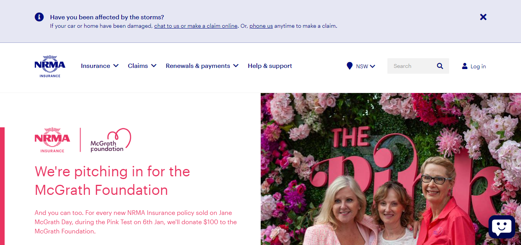This screenshot has width=521, height=245.
Task: Dismiss the storm alert banner
Action: [483, 17]
